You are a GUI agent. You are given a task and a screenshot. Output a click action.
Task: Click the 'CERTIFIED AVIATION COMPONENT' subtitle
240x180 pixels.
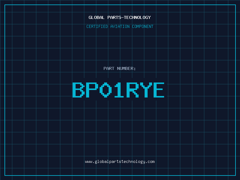[x=120, y=26]
